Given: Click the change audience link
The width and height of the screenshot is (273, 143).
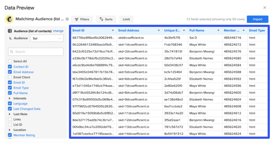Looking at the screenshot, I should coord(58,31).
